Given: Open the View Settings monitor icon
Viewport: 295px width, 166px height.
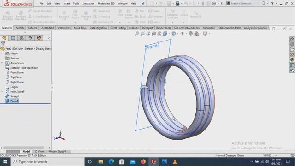Looking at the screenshot, I should (x=205, y=34).
